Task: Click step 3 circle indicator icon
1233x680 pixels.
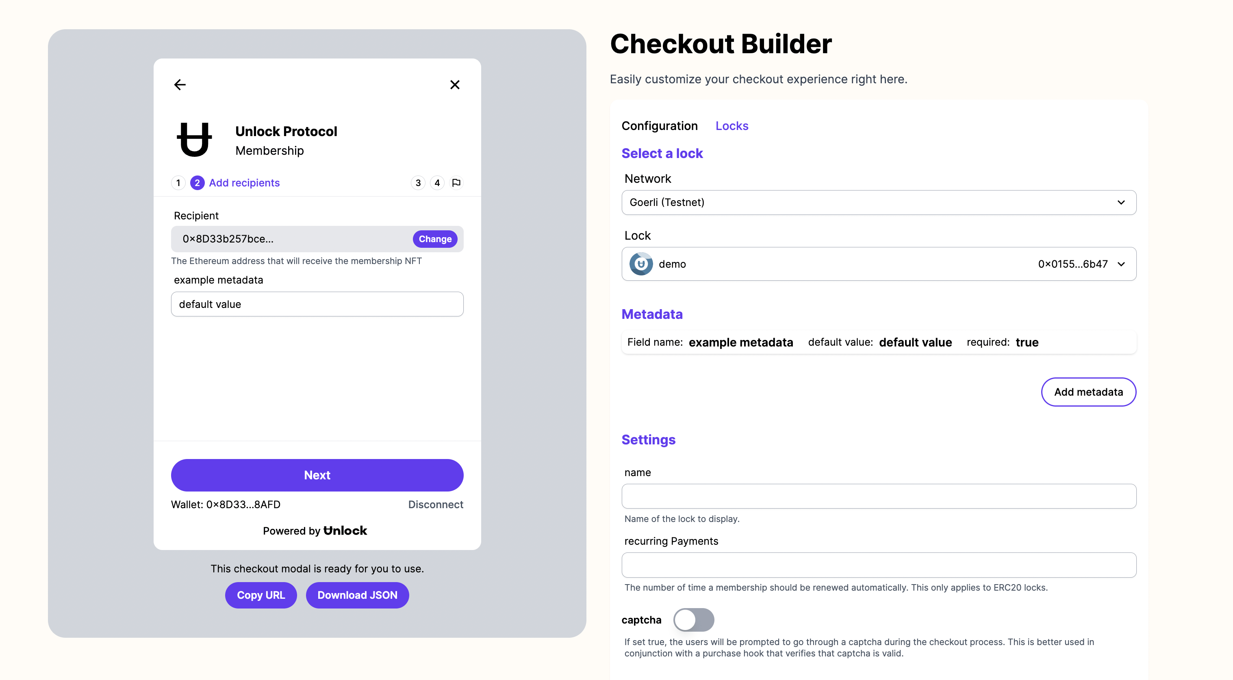Action: (419, 182)
